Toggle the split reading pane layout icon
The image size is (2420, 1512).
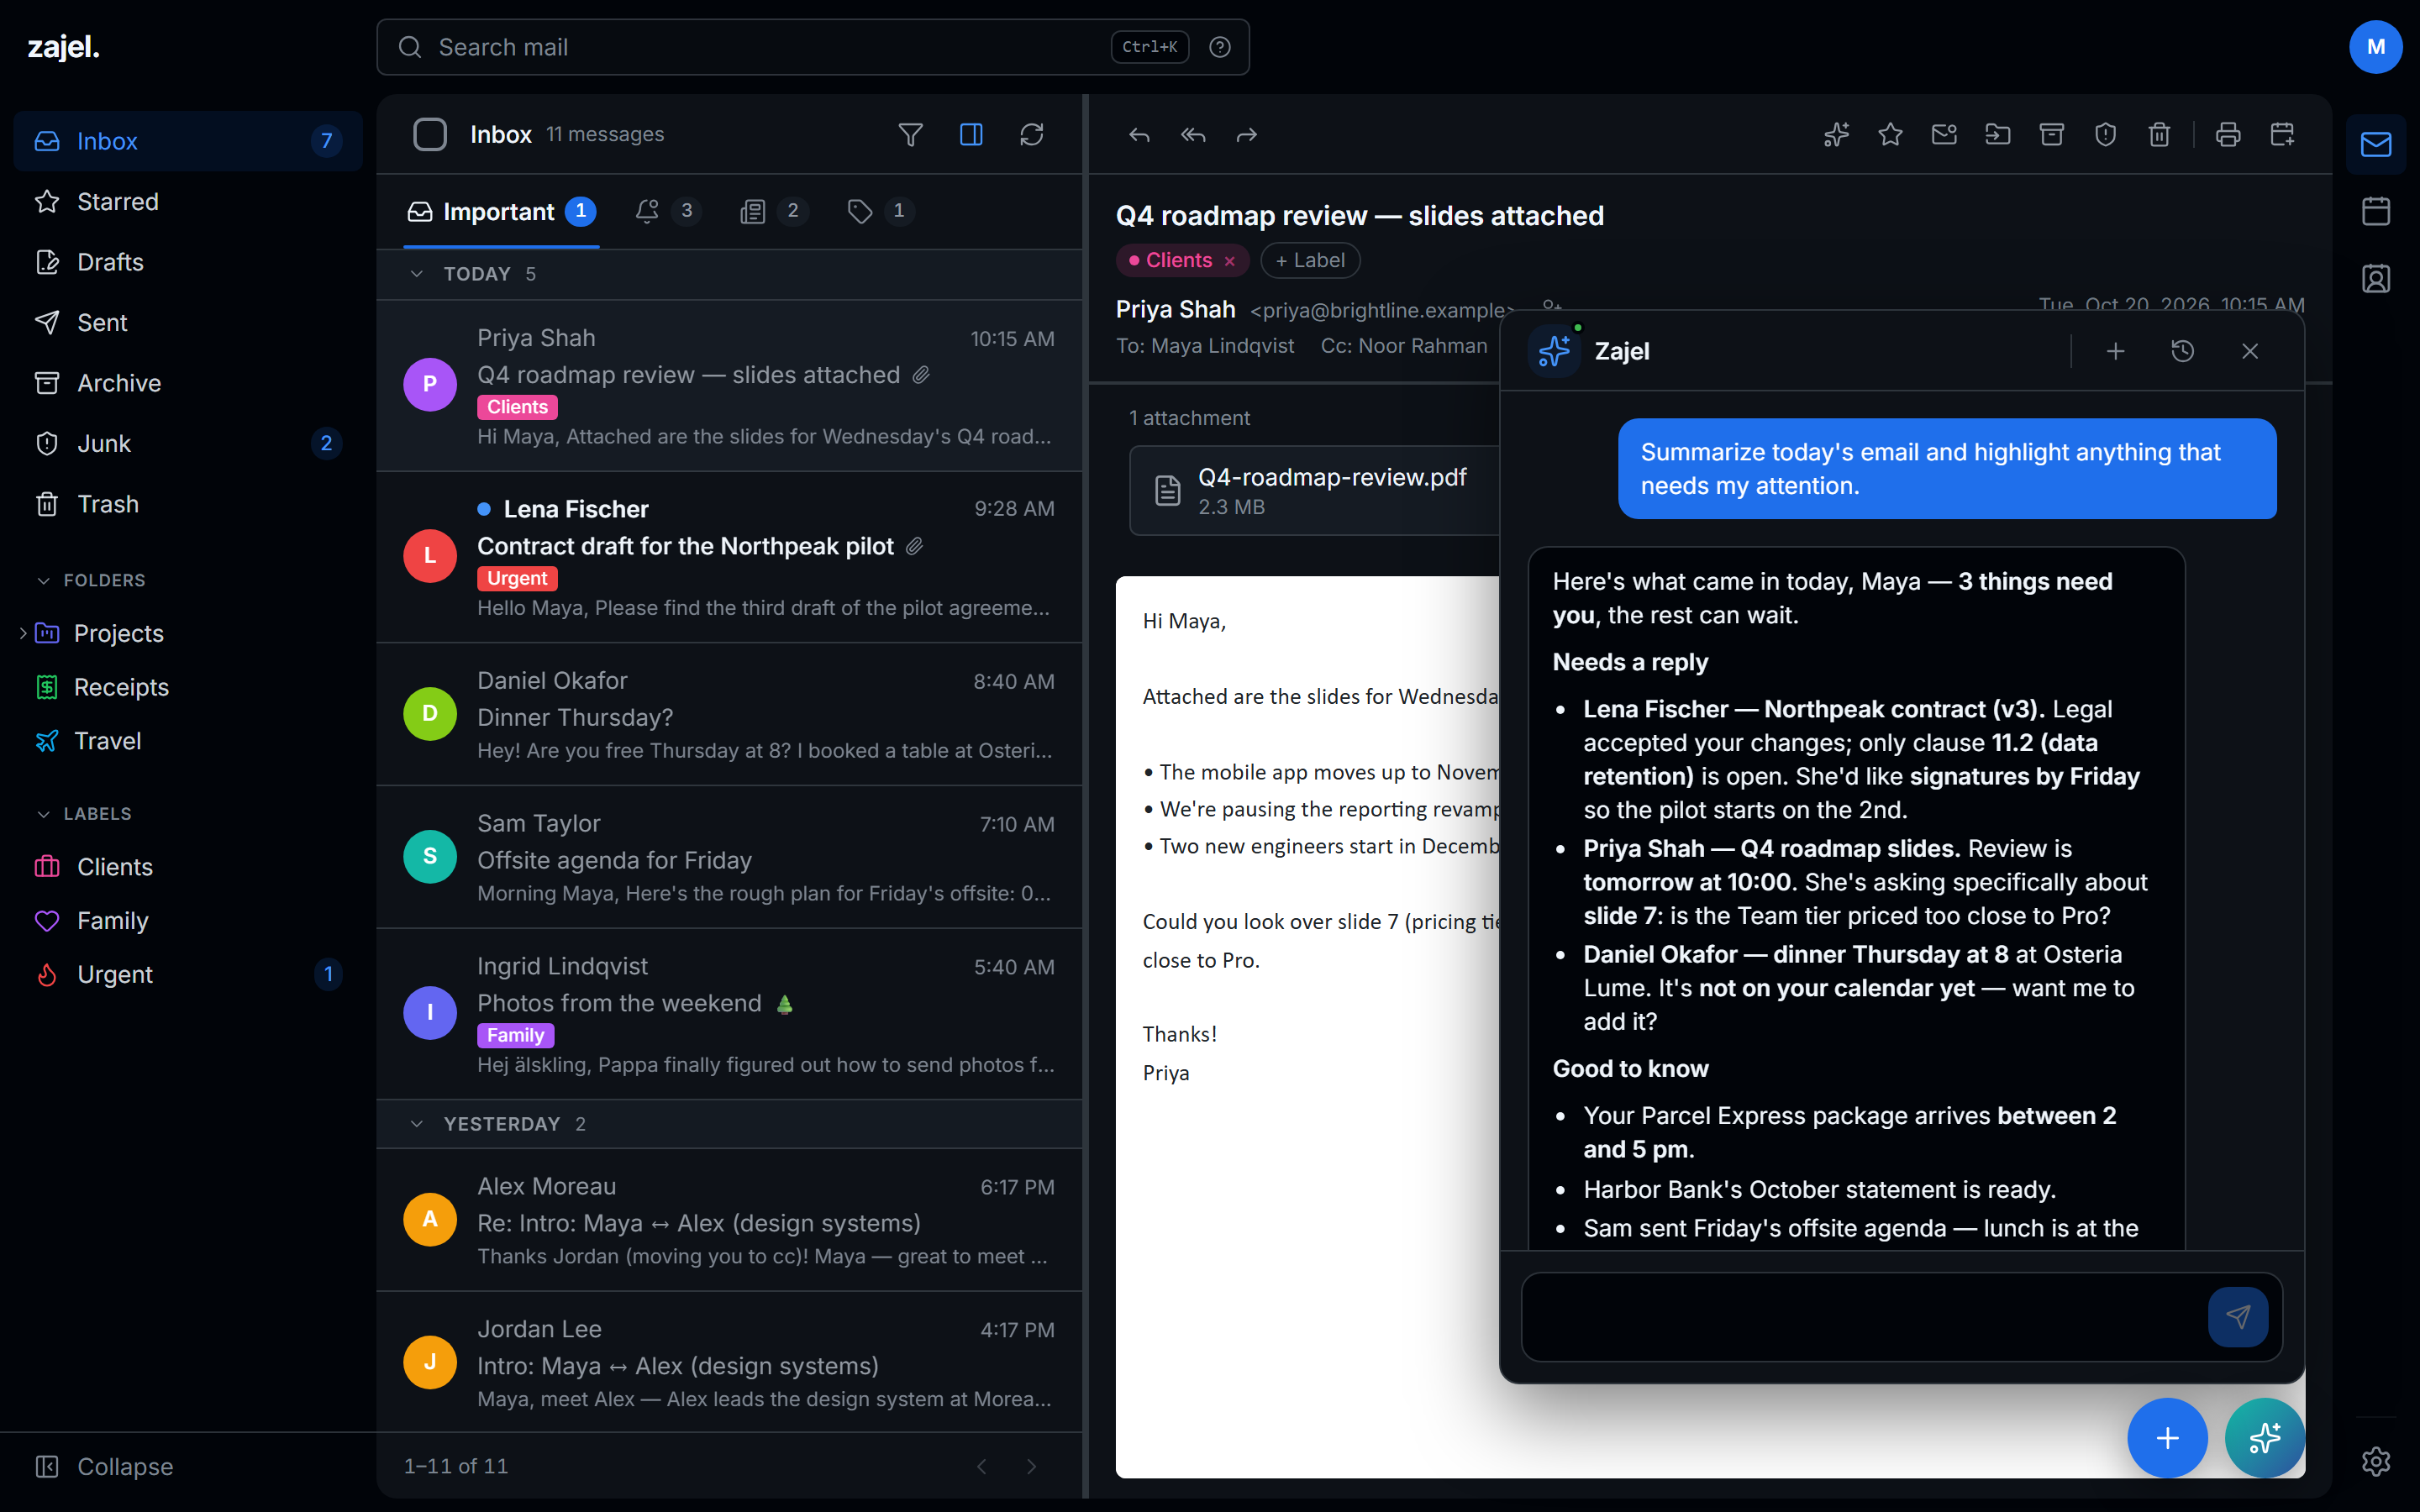[x=971, y=134]
